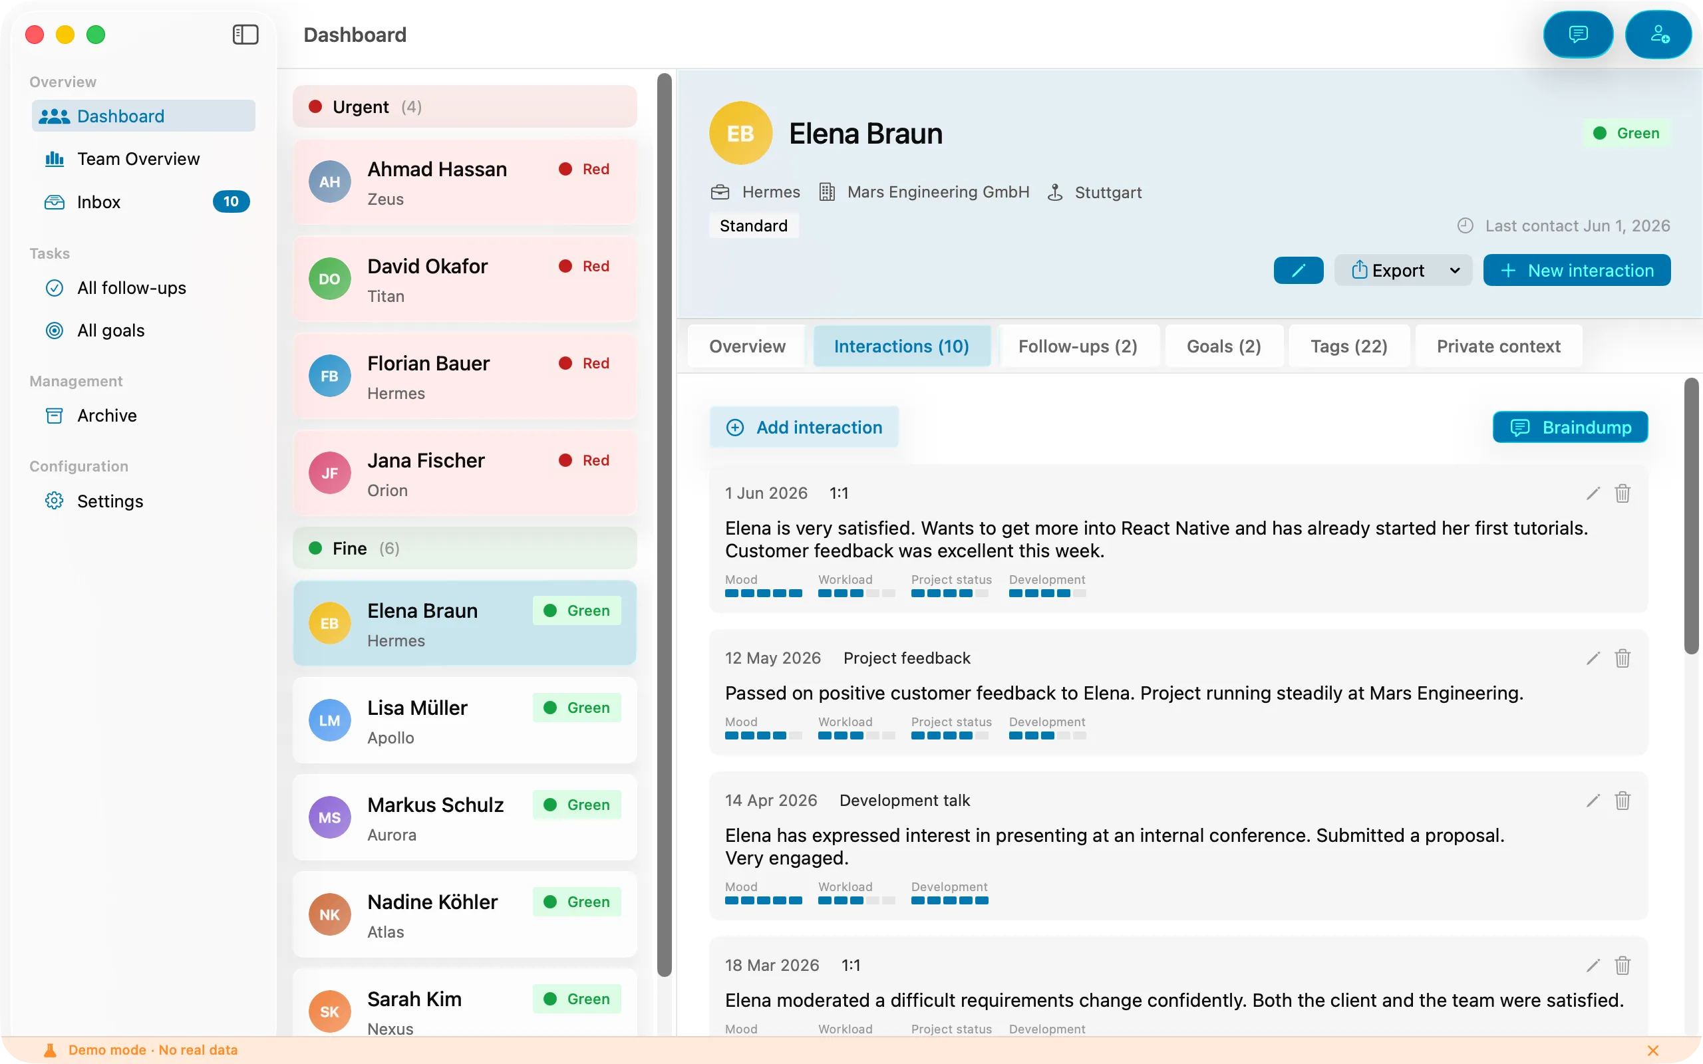Click the building icon next to Mars Engineering
Screen dimensions: 1703x1064
click(827, 192)
